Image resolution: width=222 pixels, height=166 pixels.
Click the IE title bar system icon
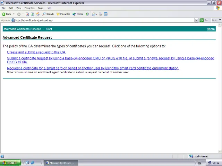coord(2,3)
